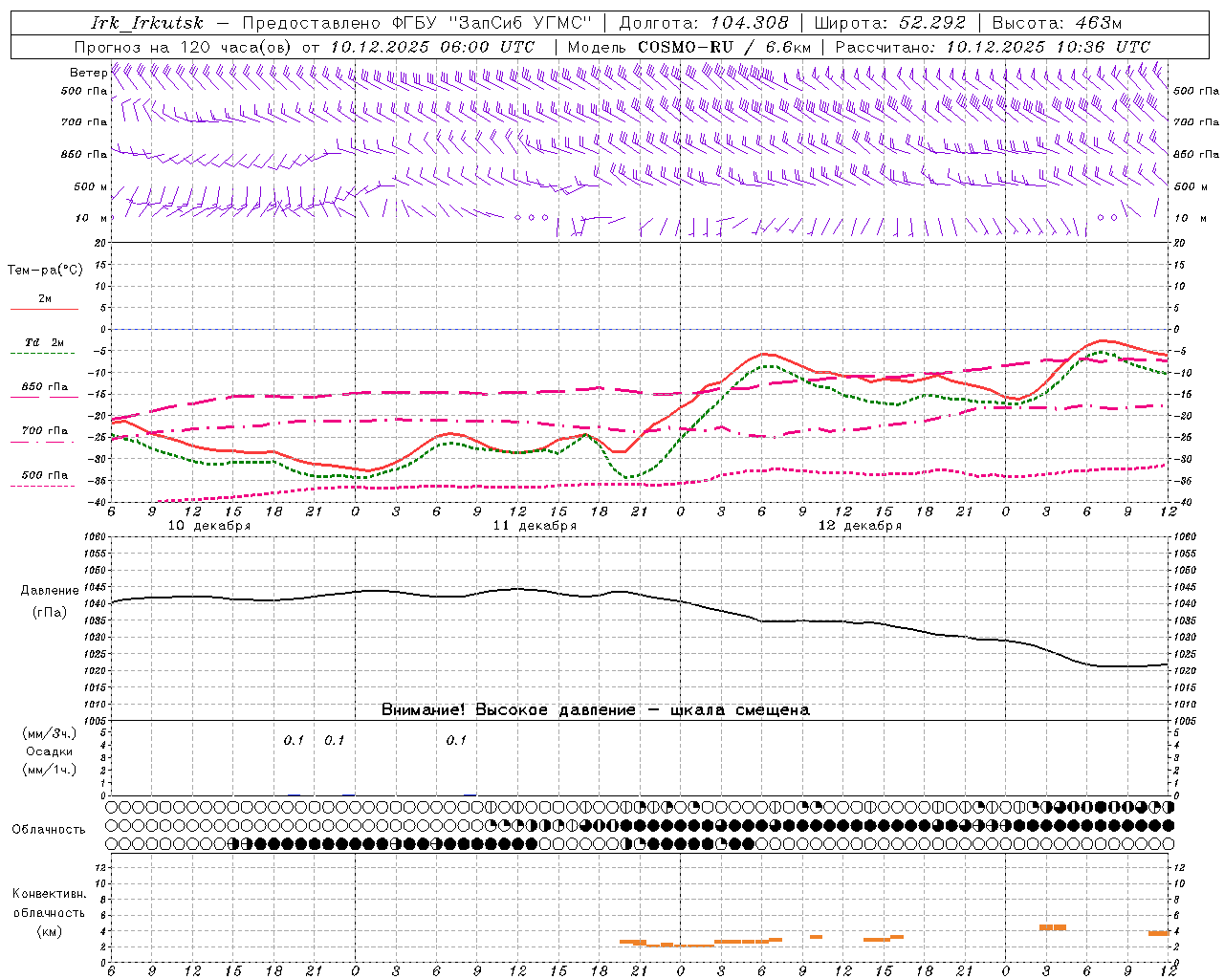Click the Долгота: 104.308 value
The width and height of the screenshot is (1224, 979).
point(704,23)
